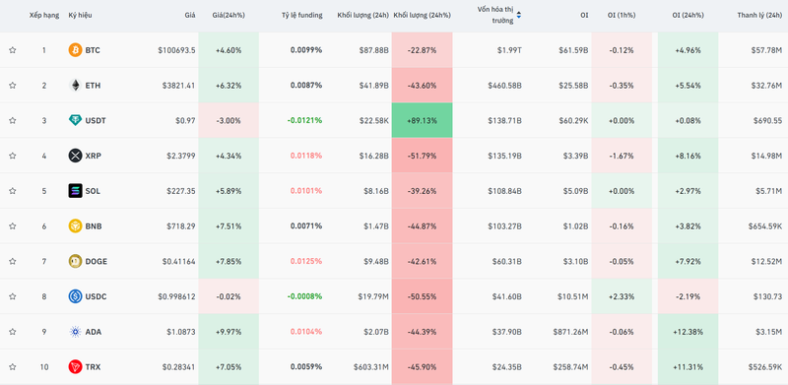Click the Bitcoin BTC coin icon
The image size is (788, 385).
(75, 50)
